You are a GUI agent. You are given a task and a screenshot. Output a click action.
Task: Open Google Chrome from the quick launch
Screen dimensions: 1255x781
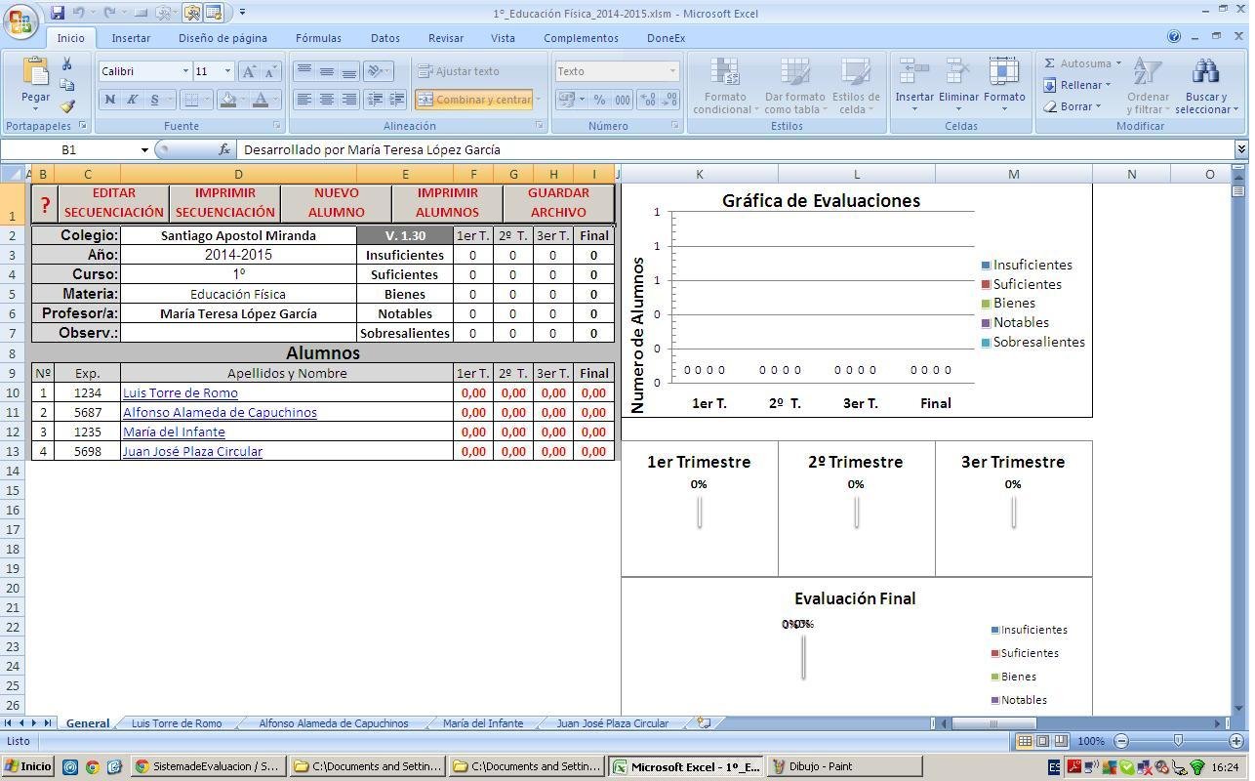tap(92, 767)
